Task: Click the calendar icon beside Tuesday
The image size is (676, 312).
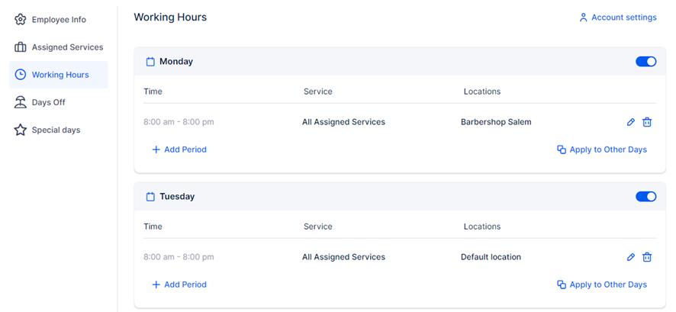Action: [150, 197]
